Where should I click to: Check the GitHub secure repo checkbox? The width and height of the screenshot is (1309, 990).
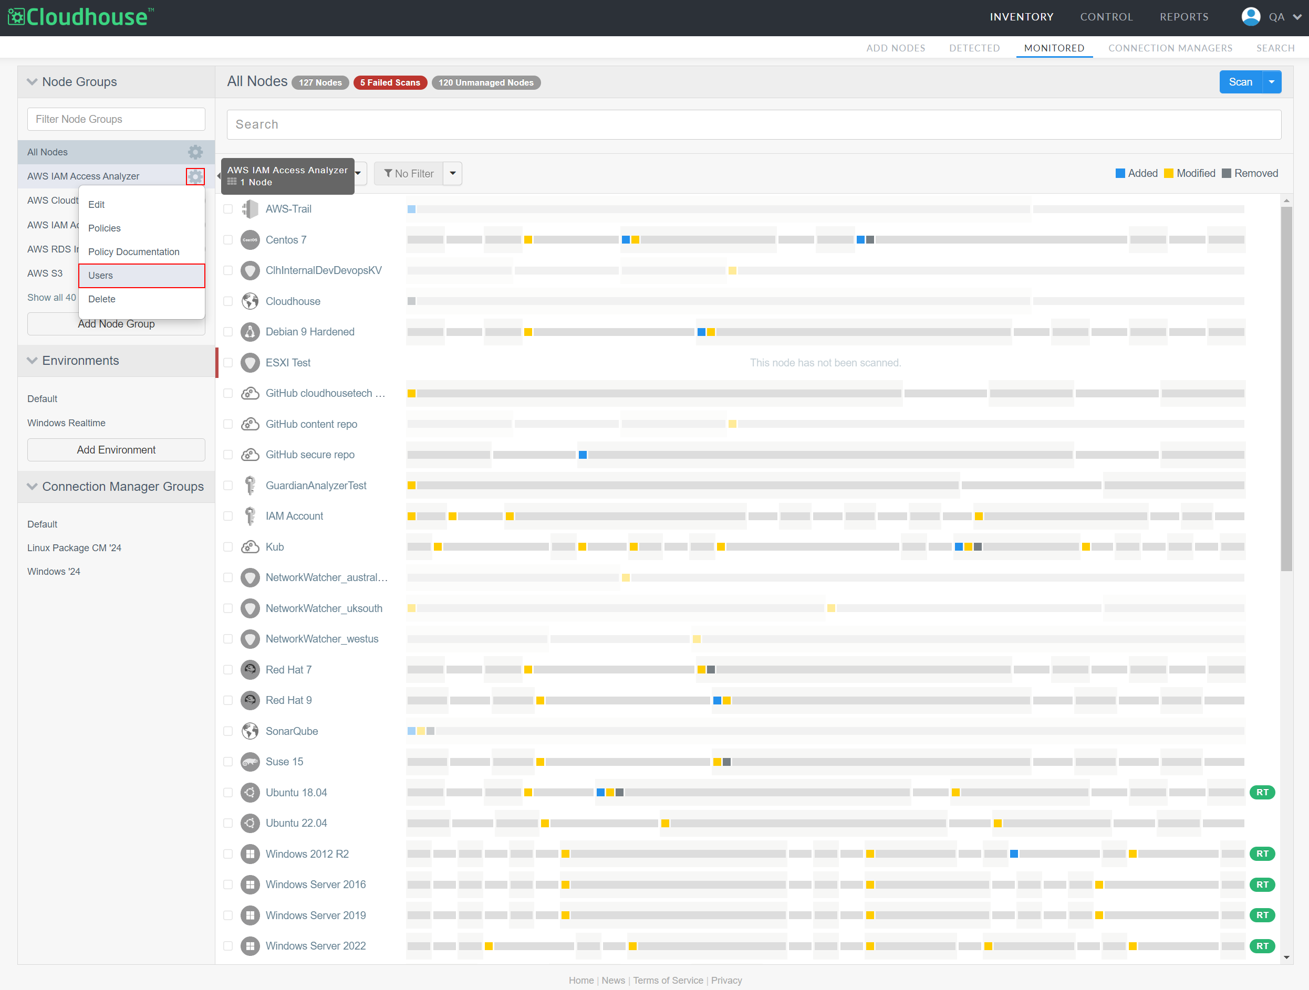(x=228, y=455)
